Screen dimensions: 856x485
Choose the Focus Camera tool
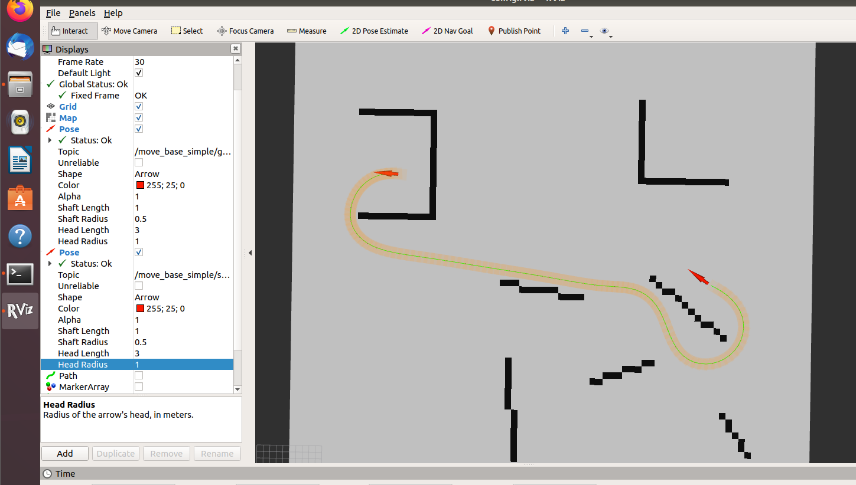tap(245, 31)
